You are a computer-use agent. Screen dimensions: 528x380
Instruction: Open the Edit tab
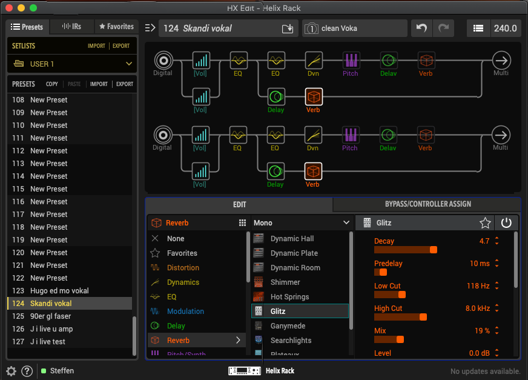click(x=239, y=204)
